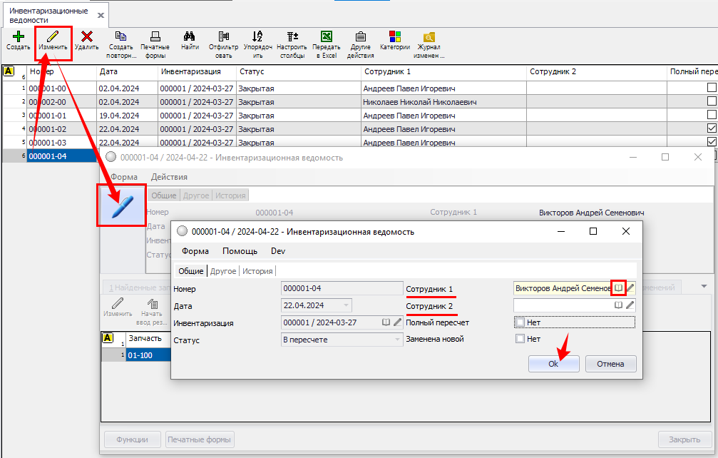Open the Категории colored squares icon
Screen dimensions: 718x458
(394, 36)
